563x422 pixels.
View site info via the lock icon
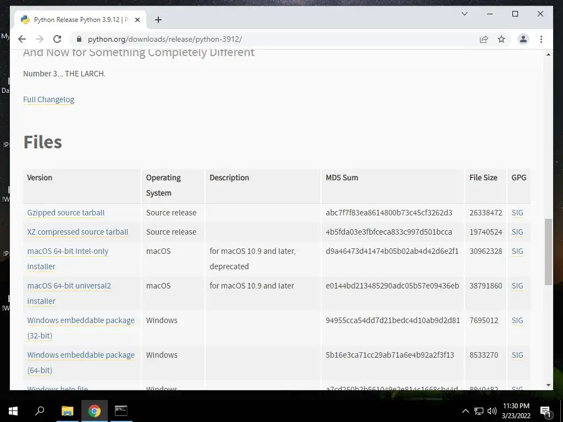tap(79, 39)
